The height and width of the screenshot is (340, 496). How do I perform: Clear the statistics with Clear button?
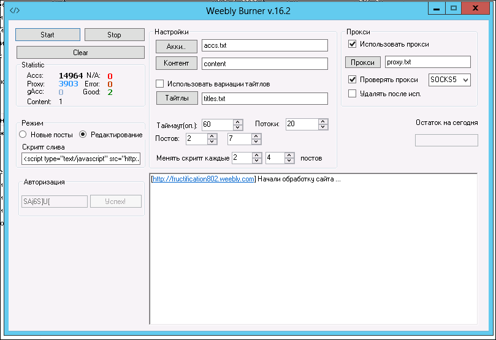81,53
